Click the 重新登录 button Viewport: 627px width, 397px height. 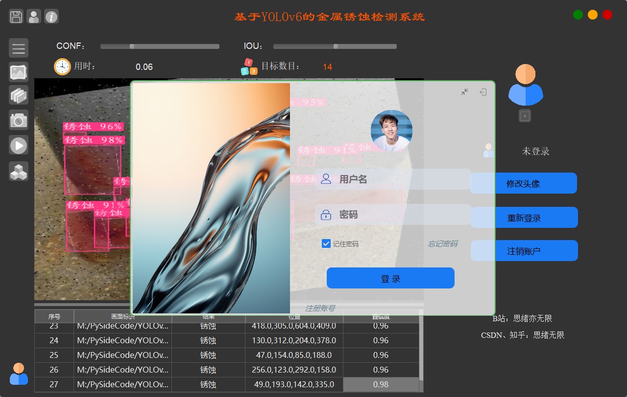524,218
